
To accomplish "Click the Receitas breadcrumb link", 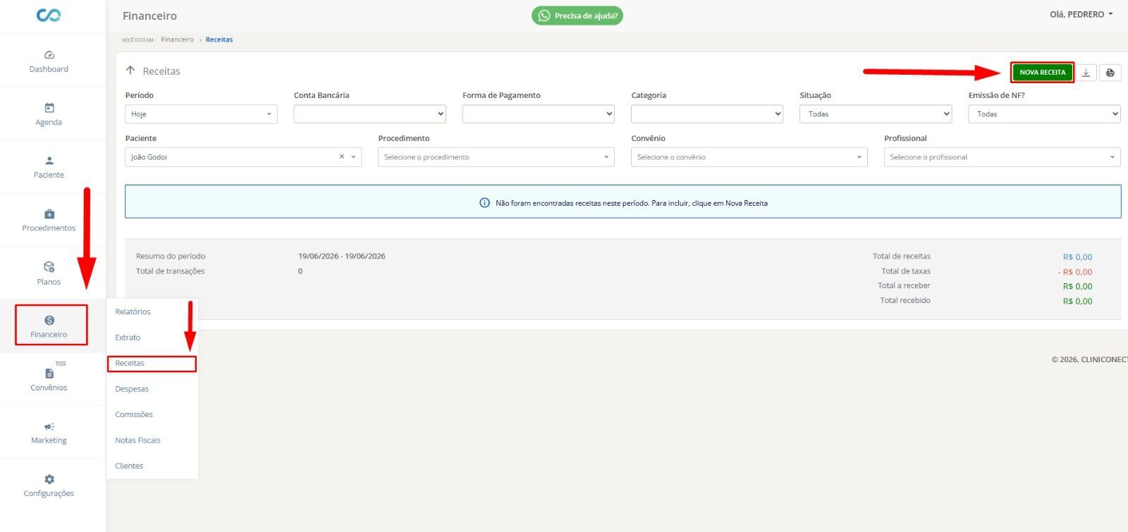I will click(219, 39).
